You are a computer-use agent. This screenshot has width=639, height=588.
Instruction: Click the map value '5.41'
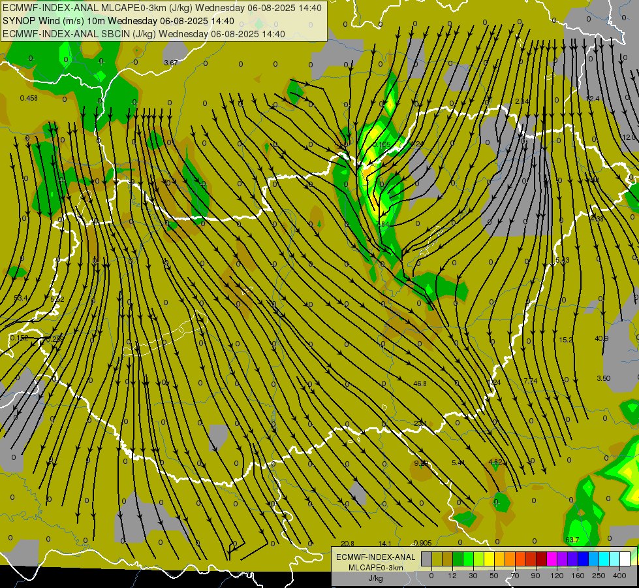pos(458,463)
